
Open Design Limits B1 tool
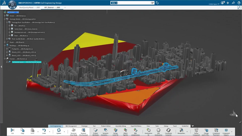[x=115, y=130]
